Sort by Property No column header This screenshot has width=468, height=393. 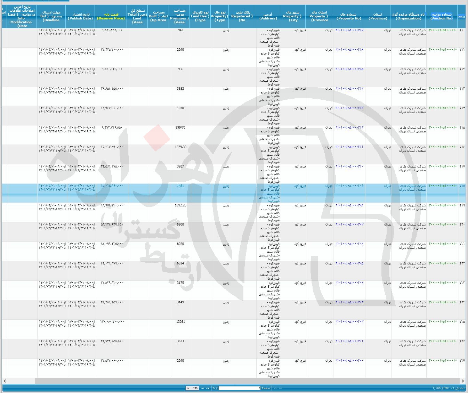coord(349,16)
